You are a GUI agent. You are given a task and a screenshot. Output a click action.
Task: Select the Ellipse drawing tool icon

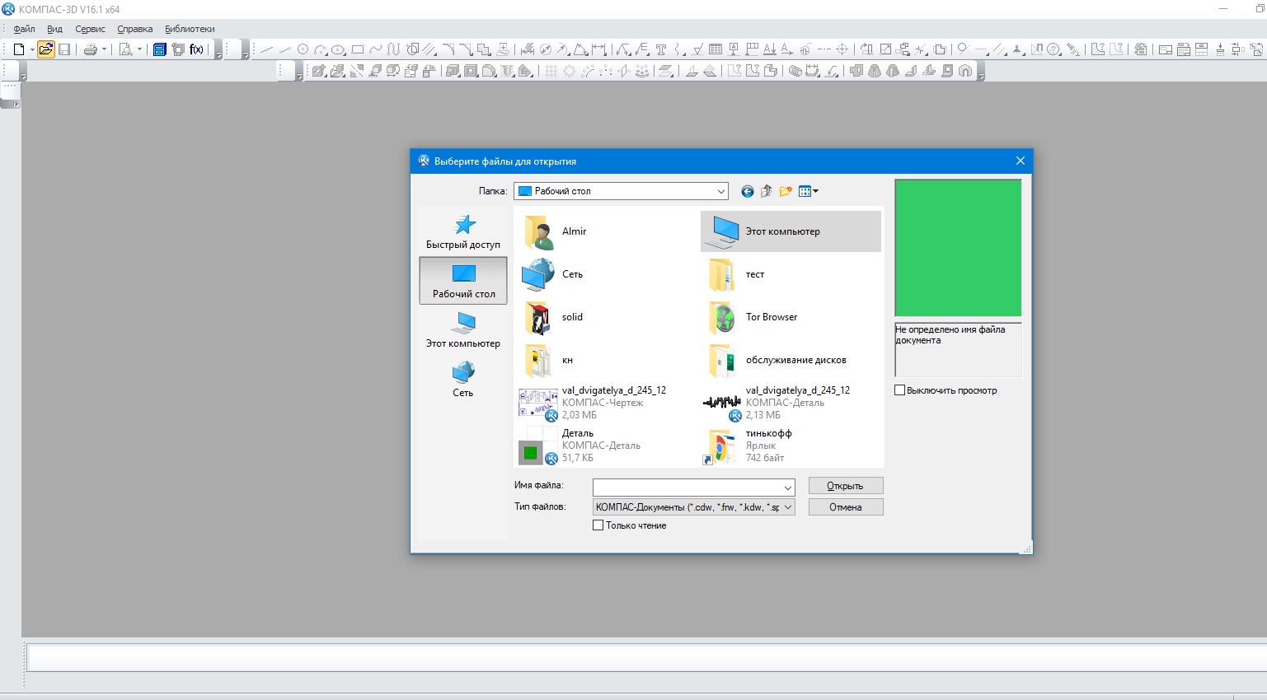tap(338, 49)
